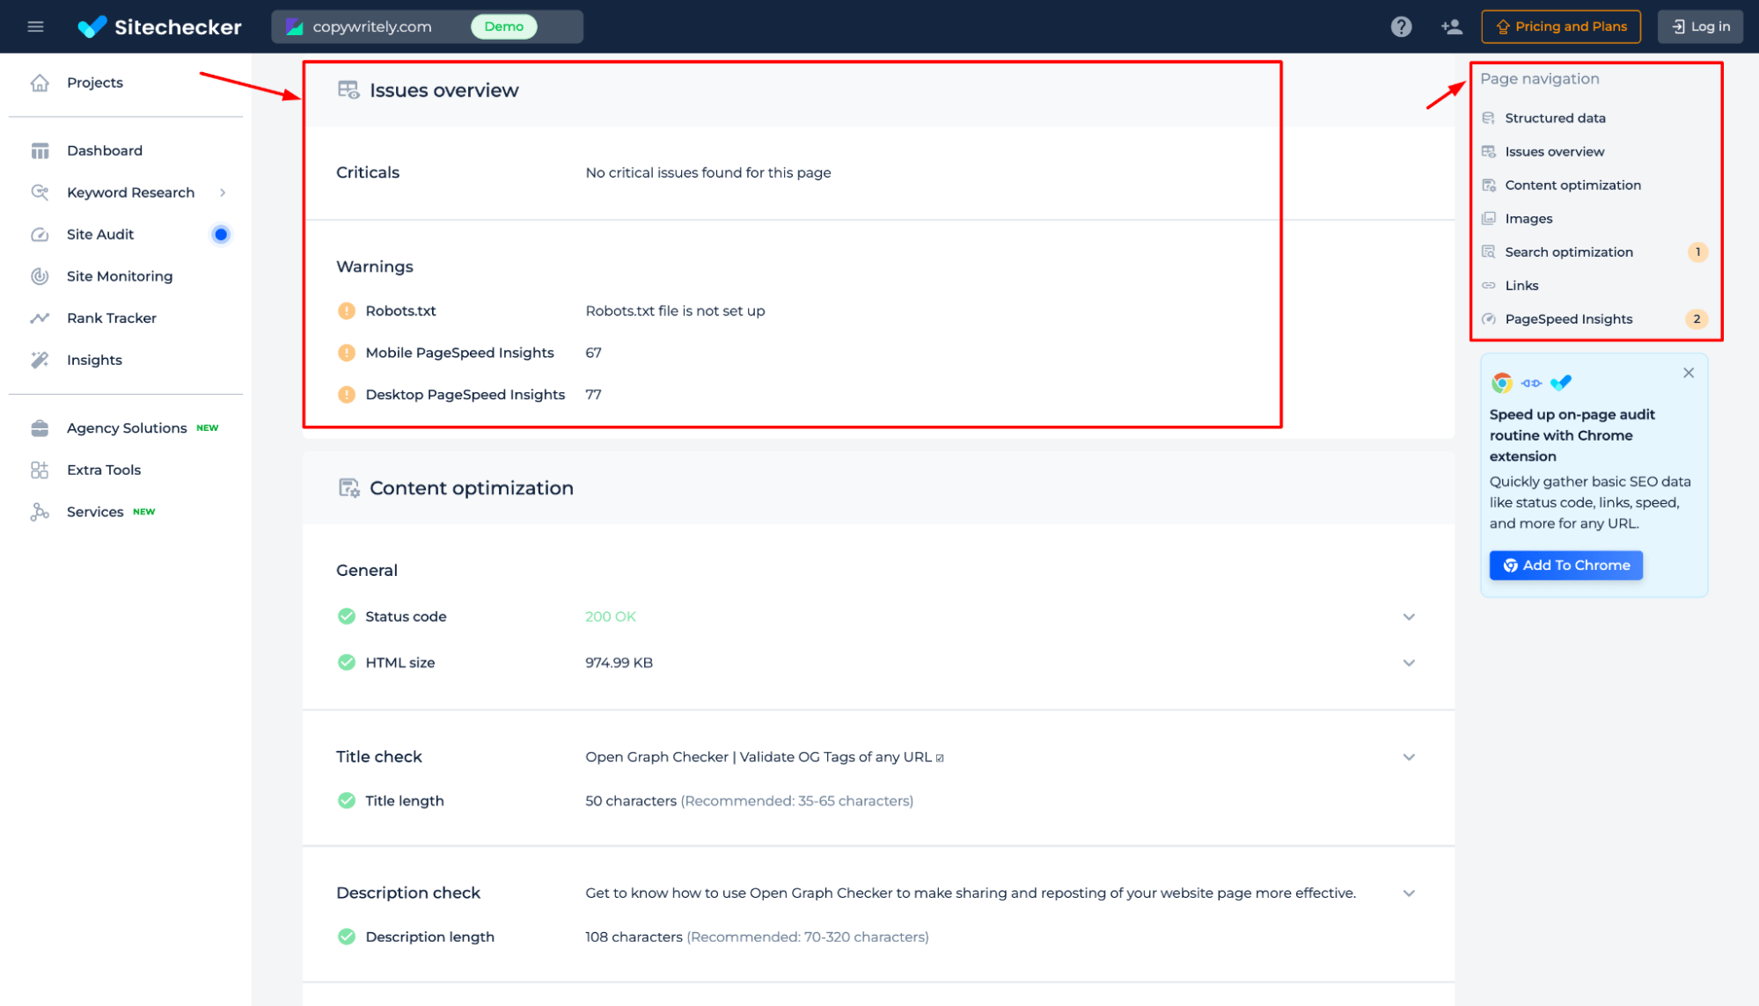Click the Issues overview icon in page navigation

click(x=1490, y=151)
